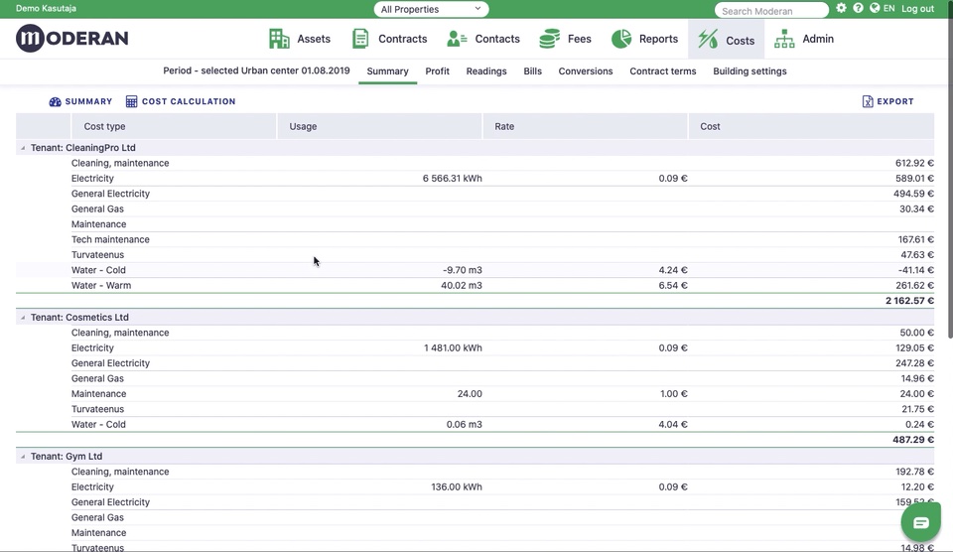Viewport: 953px width, 552px height.
Task: Click Cosmetics total 487.29 €
Action: 913,440
